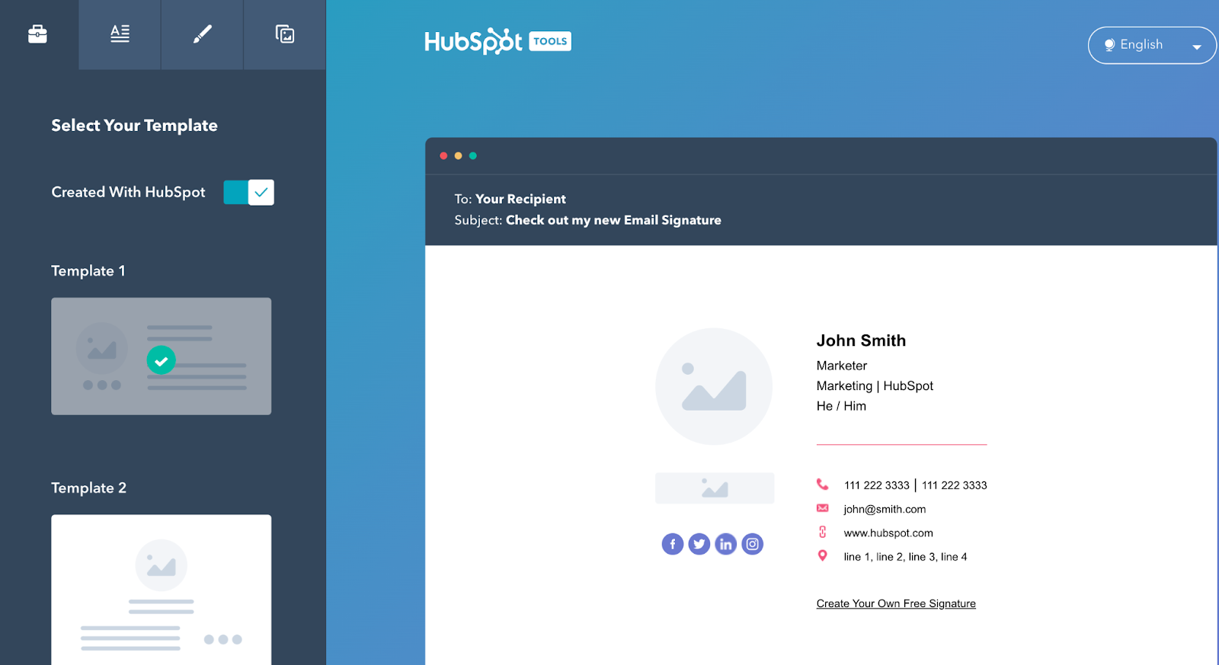Screen dimensions: 1219x665
Task: Click the pink website link icon
Action: click(x=823, y=532)
